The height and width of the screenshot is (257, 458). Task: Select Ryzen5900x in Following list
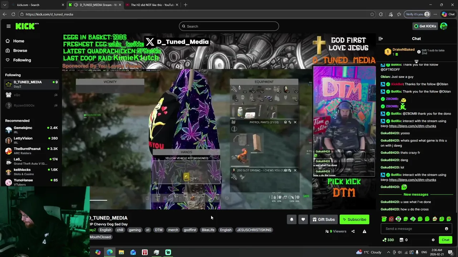[31, 105]
